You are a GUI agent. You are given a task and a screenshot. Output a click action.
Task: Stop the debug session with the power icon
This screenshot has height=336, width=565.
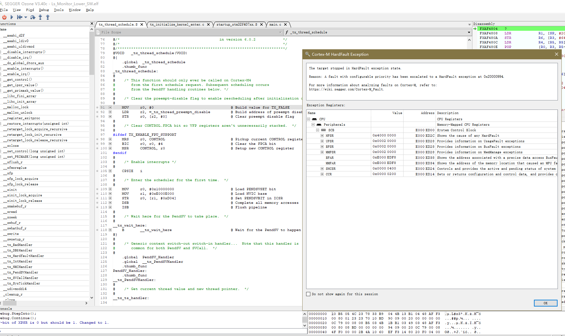click(x=4, y=17)
